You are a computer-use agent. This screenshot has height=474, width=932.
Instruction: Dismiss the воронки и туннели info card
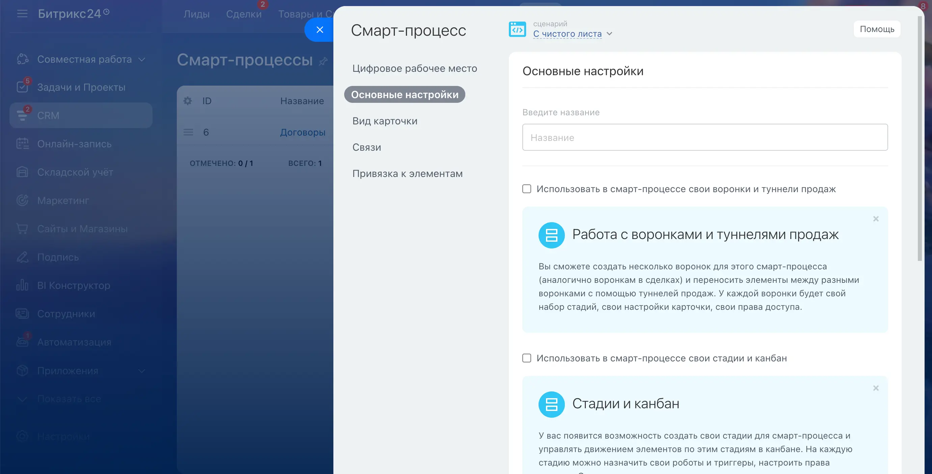[876, 219]
